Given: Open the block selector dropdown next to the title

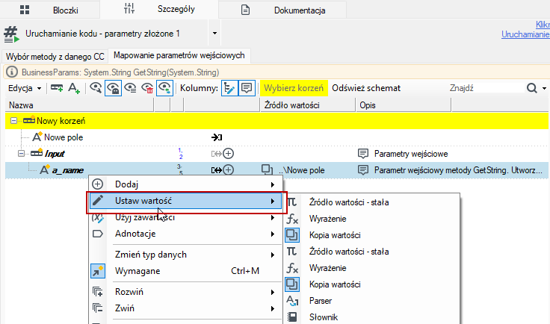Looking at the screenshot, I should (214, 34).
